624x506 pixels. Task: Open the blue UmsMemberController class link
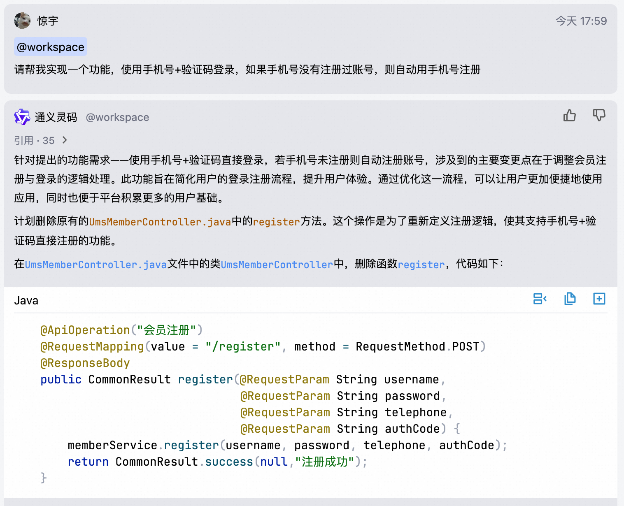[277, 265]
